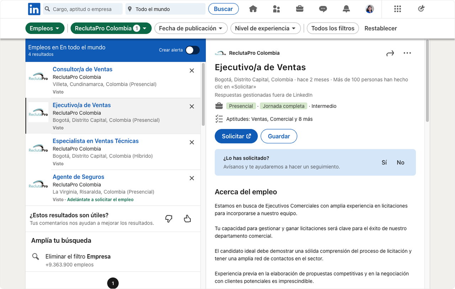Open the job's more options ellipsis

407,53
